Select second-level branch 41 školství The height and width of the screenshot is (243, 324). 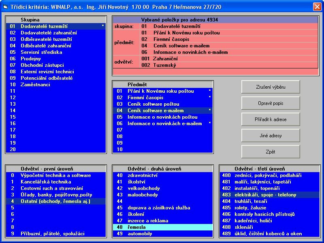point(163,182)
